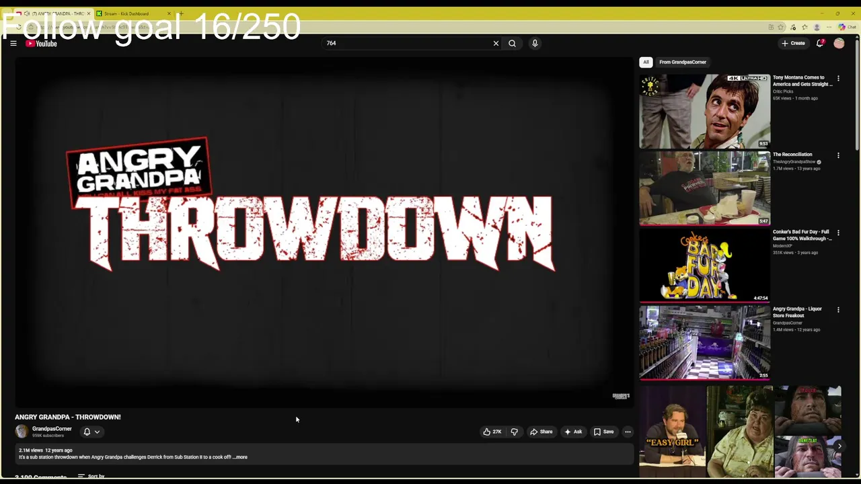Open more options for Conker's Bad Fur Day
Image resolution: width=861 pixels, height=484 pixels.
838,233
